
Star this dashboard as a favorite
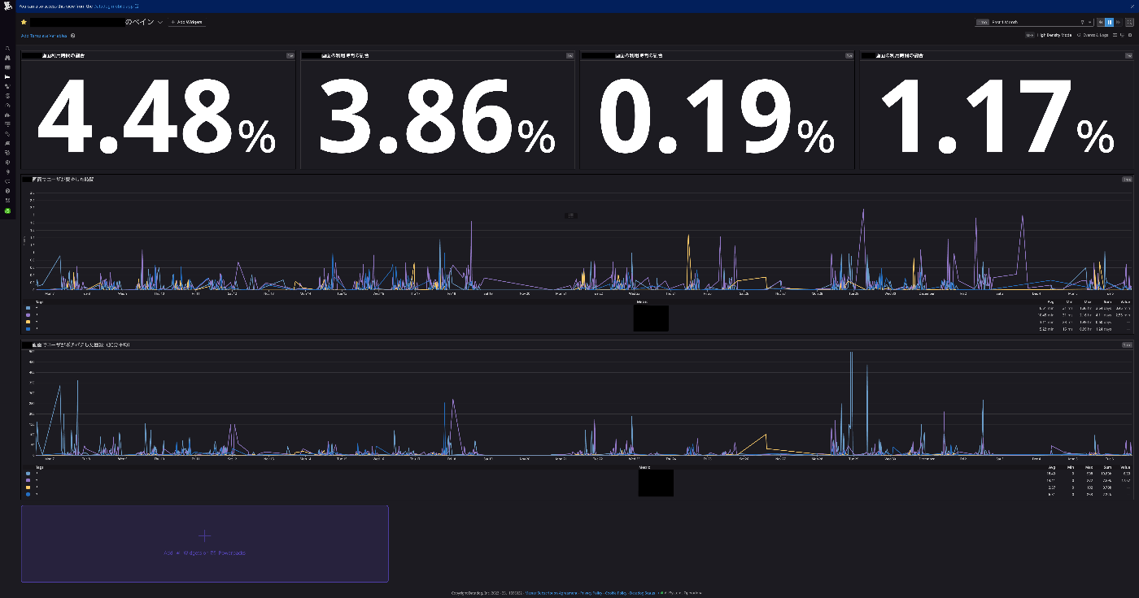pos(24,22)
